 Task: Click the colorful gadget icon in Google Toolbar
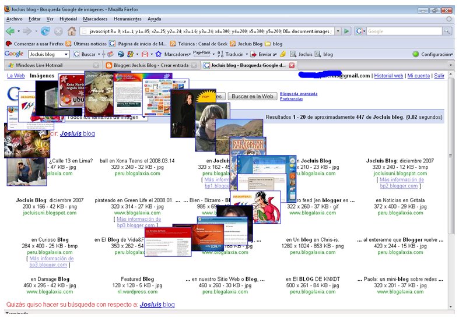pyautogui.click(x=130, y=54)
